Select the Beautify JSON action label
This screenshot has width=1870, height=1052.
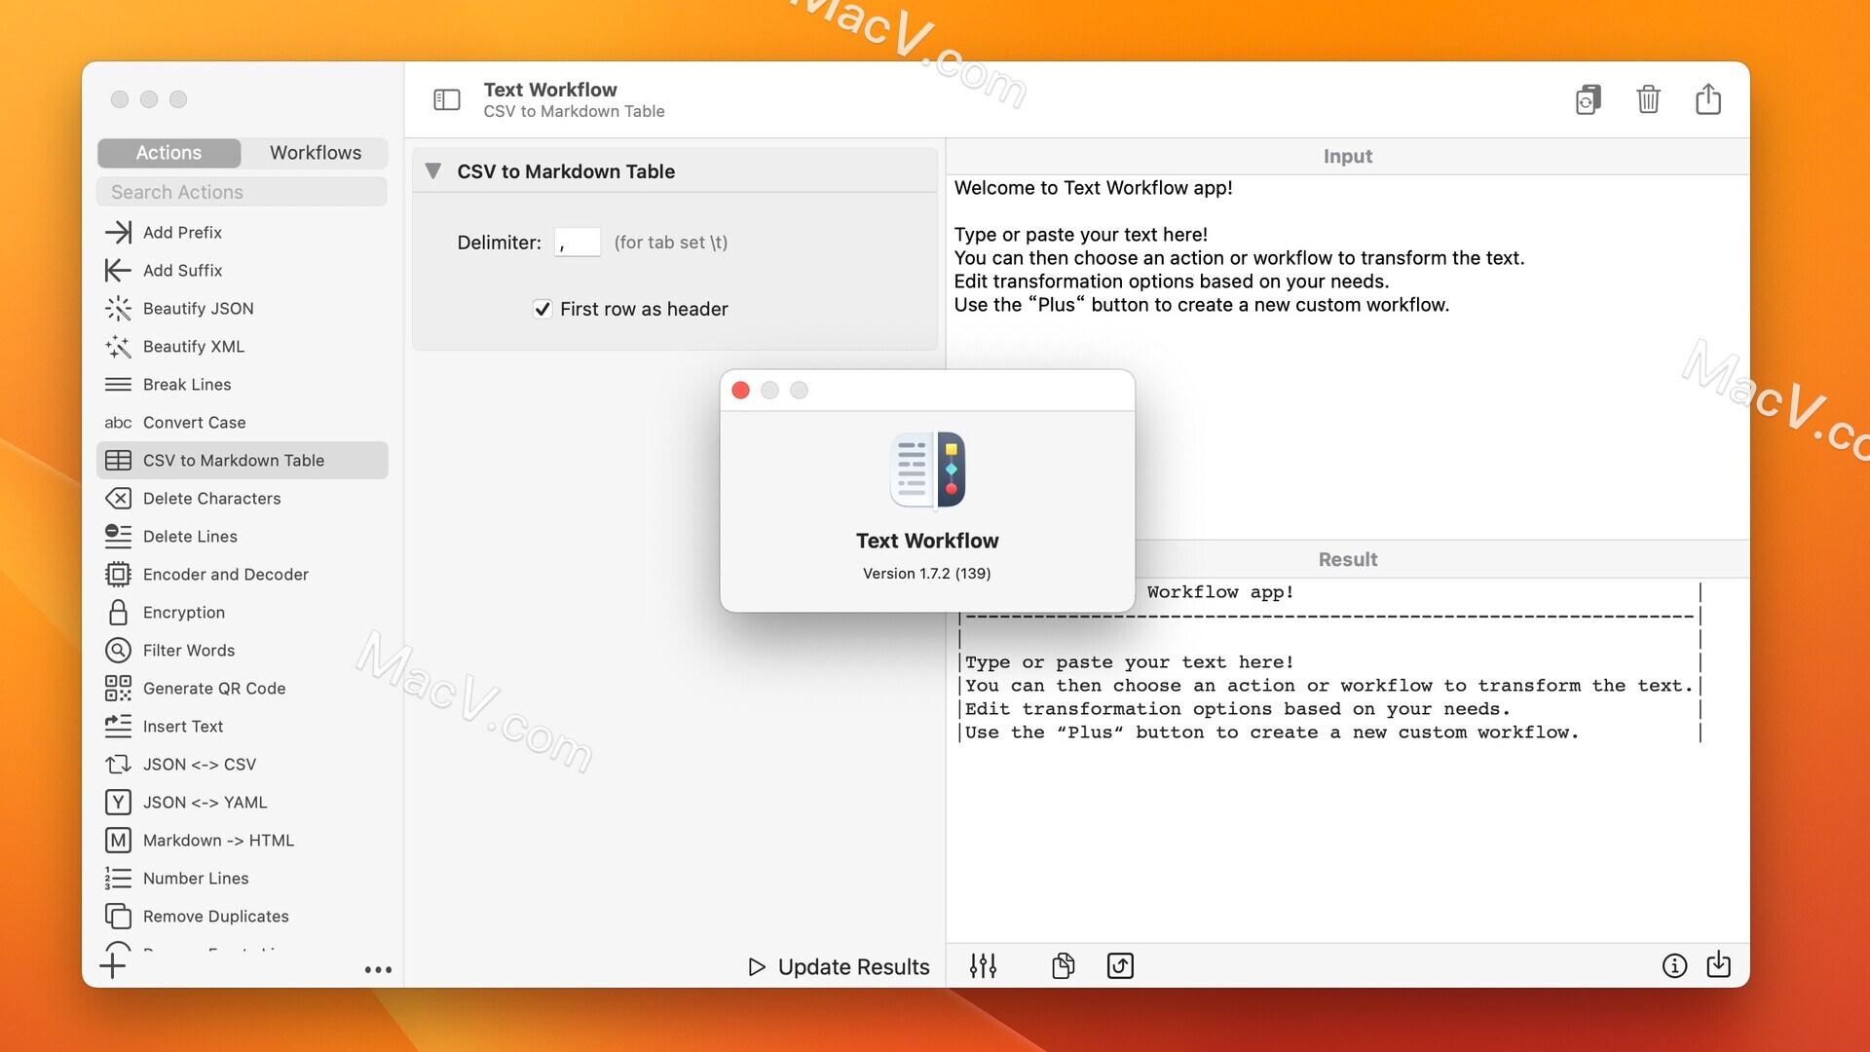click(199, 308)
